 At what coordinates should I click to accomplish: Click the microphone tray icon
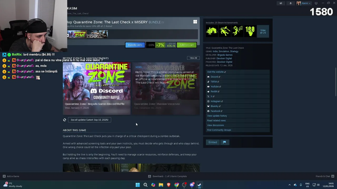coord(301,185)
